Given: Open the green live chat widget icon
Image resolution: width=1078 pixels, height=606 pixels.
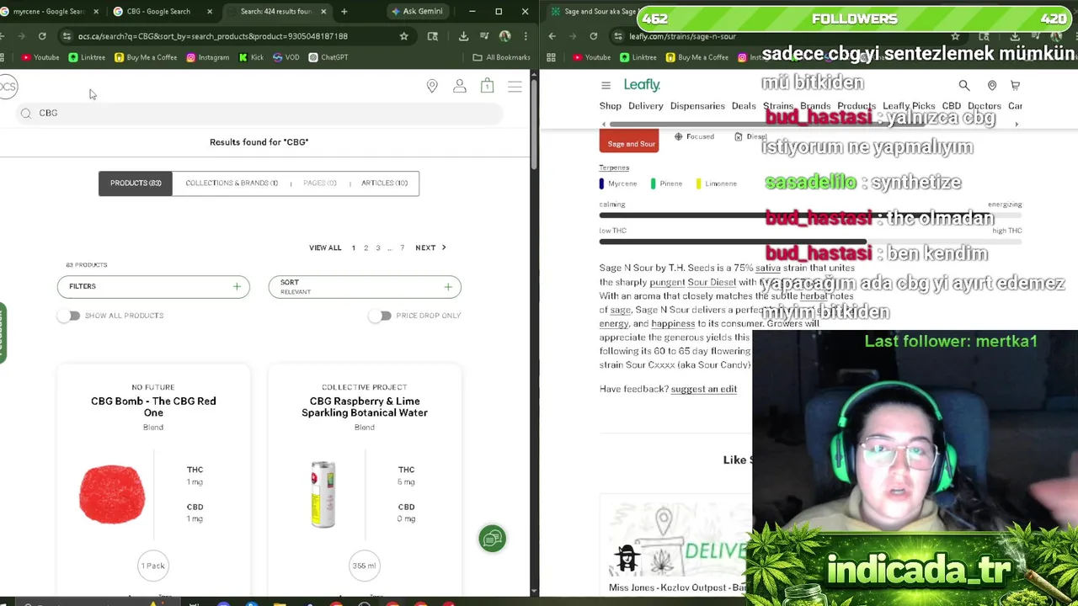Looking at the screenshot, I should [x=493, y=539].
